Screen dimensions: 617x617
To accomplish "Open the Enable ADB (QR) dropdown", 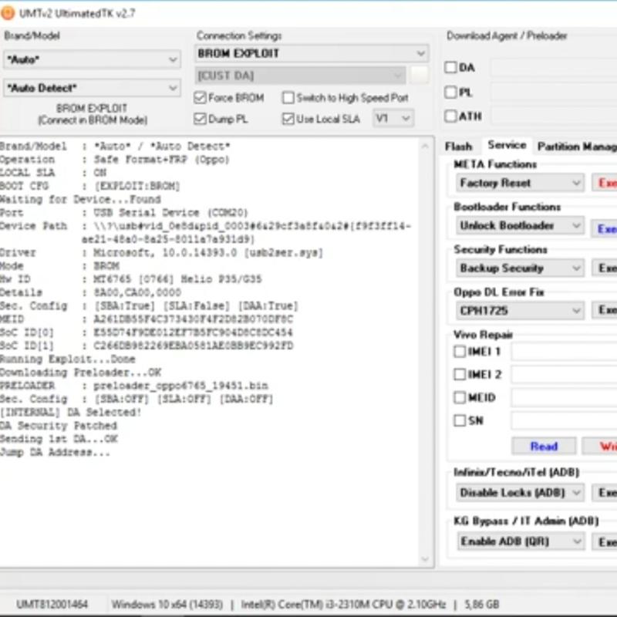I will (520, 541).
